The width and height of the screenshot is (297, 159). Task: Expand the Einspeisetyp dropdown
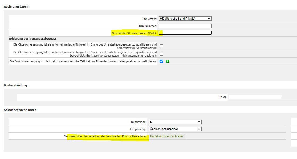coord(175,129)
